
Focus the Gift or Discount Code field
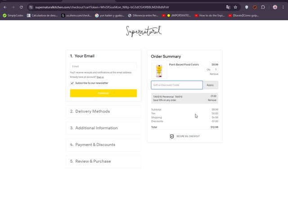(x=177, y=85)
